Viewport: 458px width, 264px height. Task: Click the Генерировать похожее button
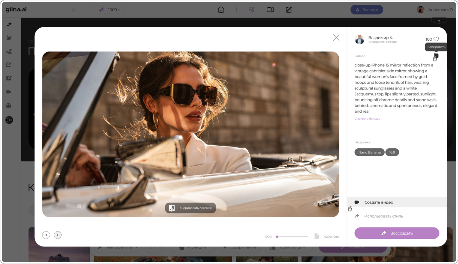point(191,208)
